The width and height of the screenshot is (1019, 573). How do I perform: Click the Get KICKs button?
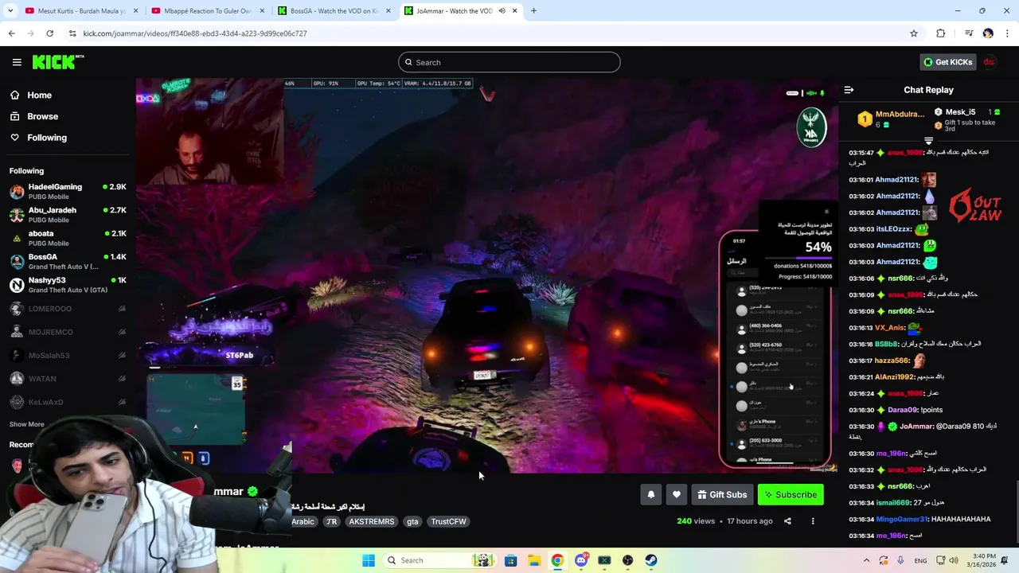coord(947,62)
